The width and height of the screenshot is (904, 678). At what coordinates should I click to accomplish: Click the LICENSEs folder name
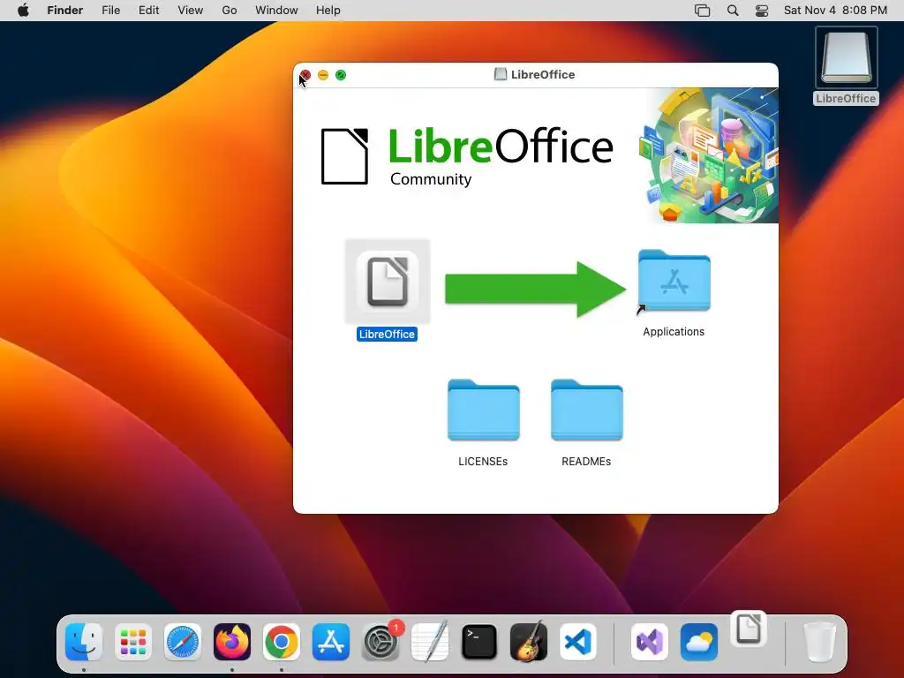[x=483, y=461]
